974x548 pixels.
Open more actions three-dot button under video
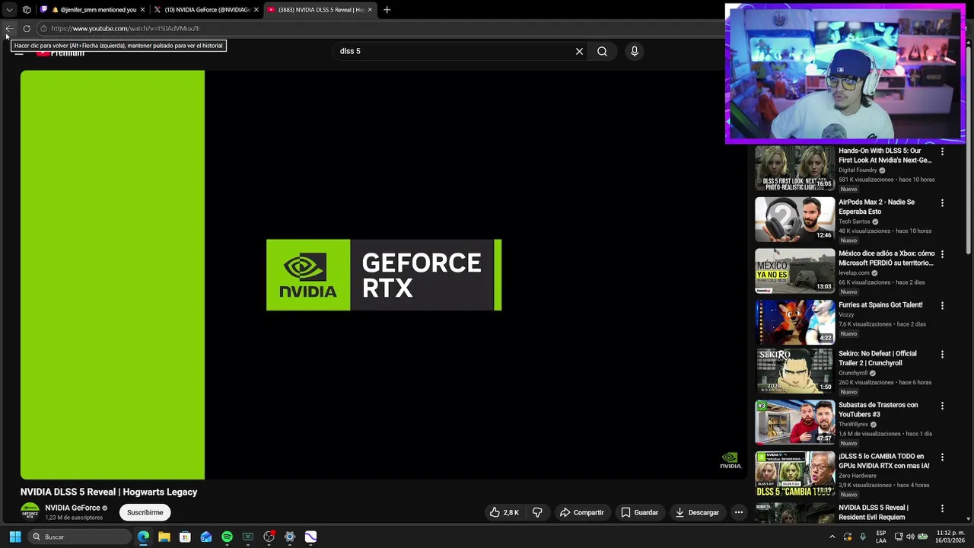tap(738, 512)
